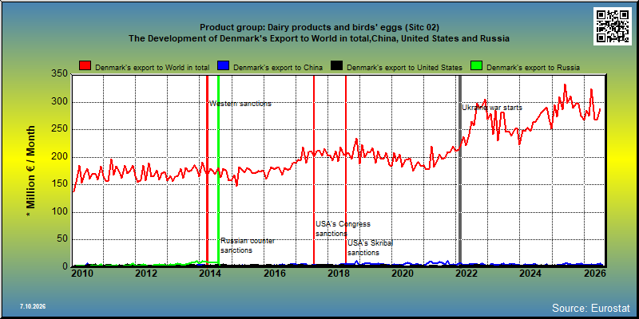
Task: Click the QR code image
Action: pyautogui.click(x=613, y=26)
